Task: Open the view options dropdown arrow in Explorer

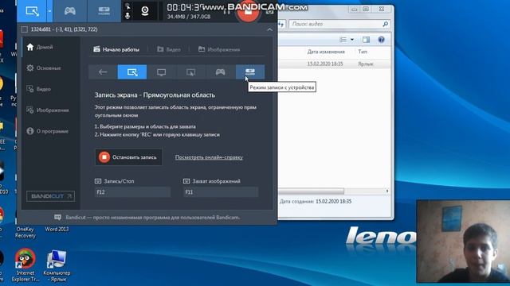Action: [x=352, y=40]
